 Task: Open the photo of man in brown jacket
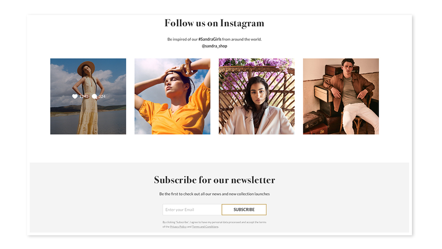click(341, 96)
